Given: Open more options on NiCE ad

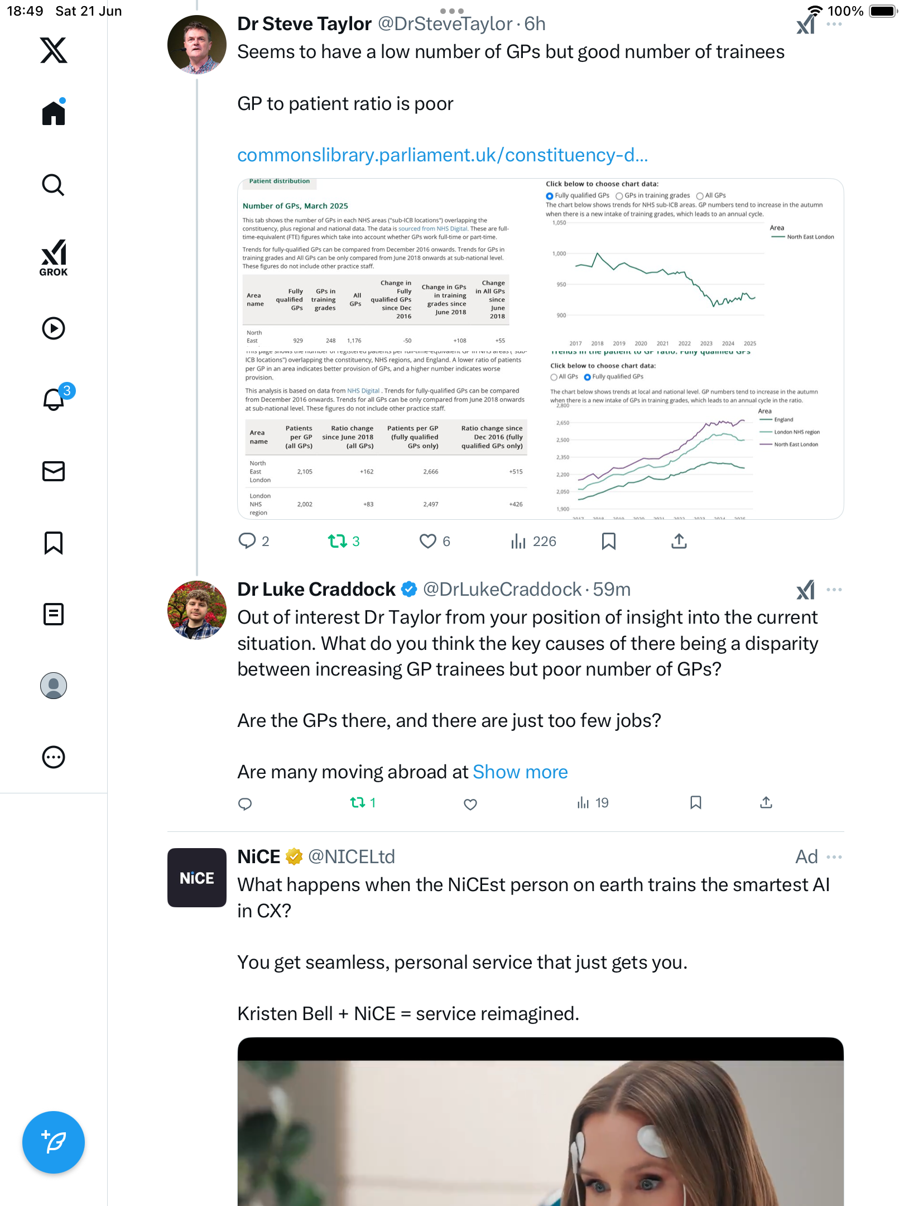Looking at the screenshot, I should 834,857.
